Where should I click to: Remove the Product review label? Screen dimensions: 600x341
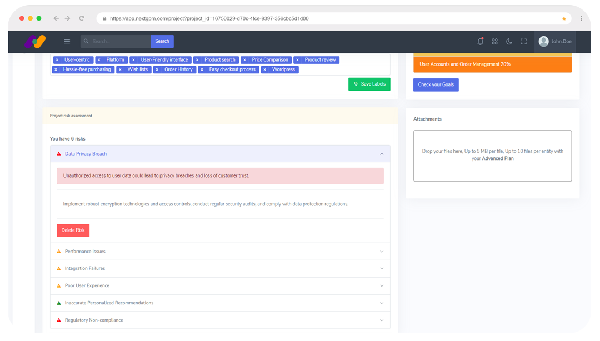point(297,60)
